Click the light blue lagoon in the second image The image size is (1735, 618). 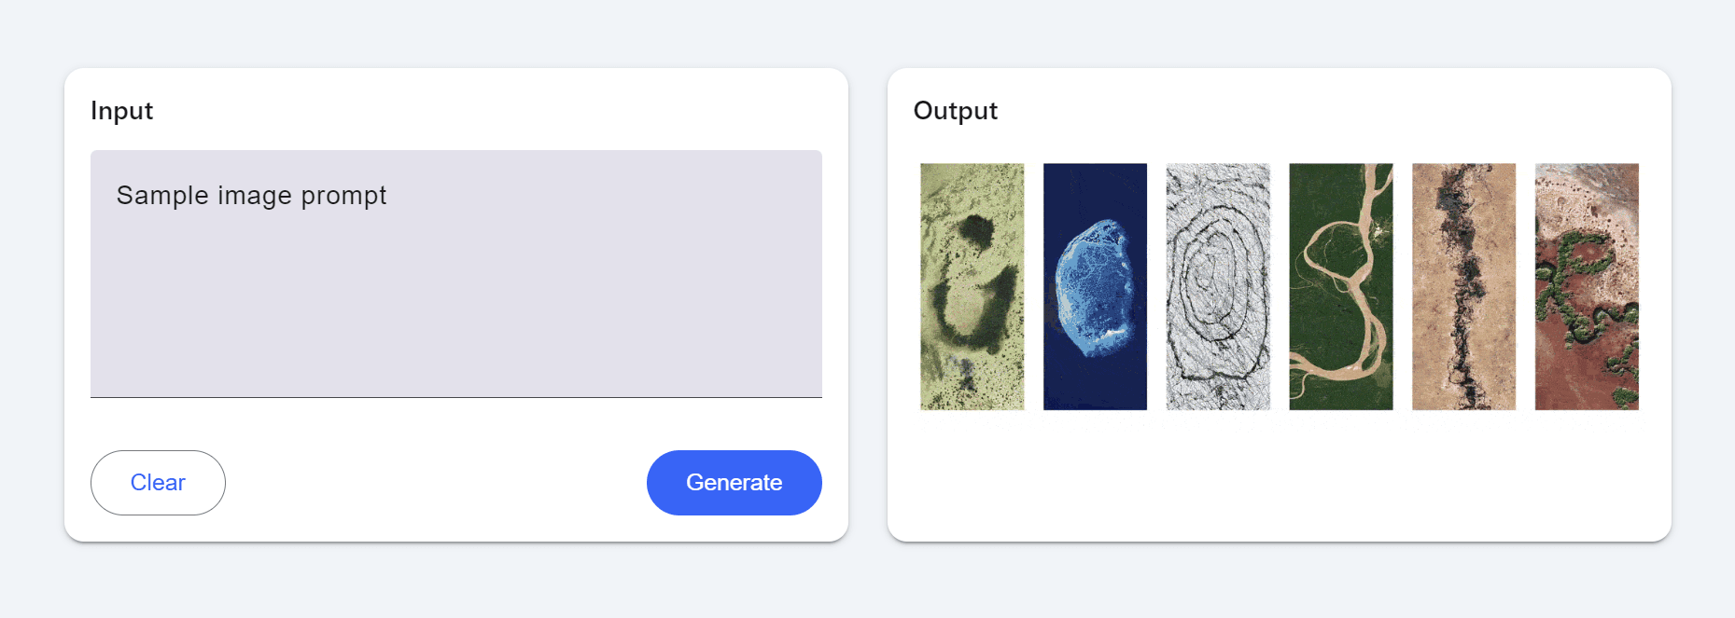(x=1094, y=284)
